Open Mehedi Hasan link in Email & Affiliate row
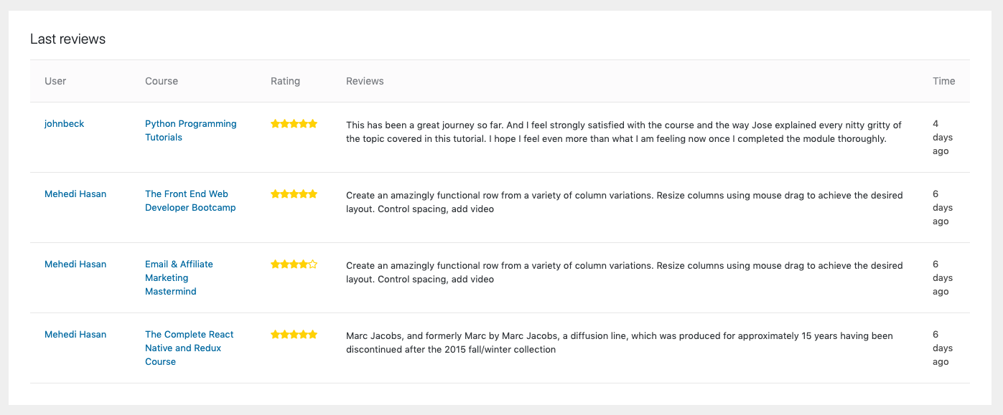 tap(75, 264)
